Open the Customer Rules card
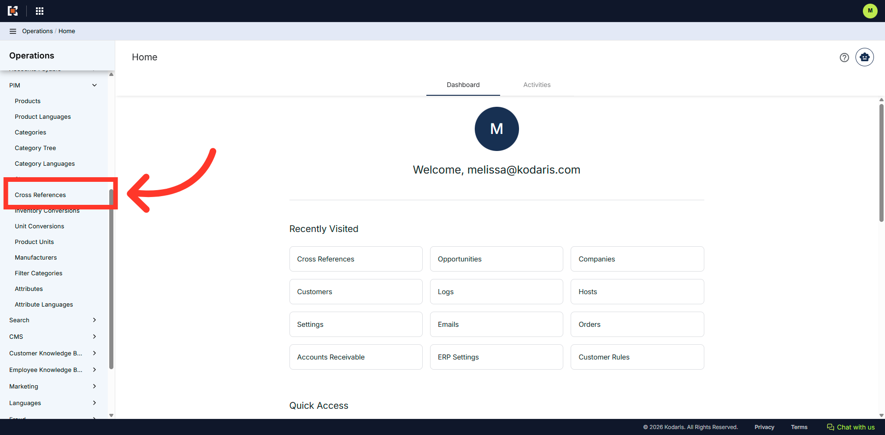 (637, 357)
